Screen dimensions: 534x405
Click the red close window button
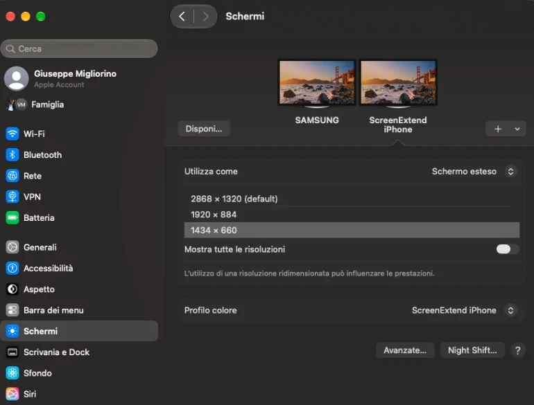pyautogui.click(x=10, y=17)
